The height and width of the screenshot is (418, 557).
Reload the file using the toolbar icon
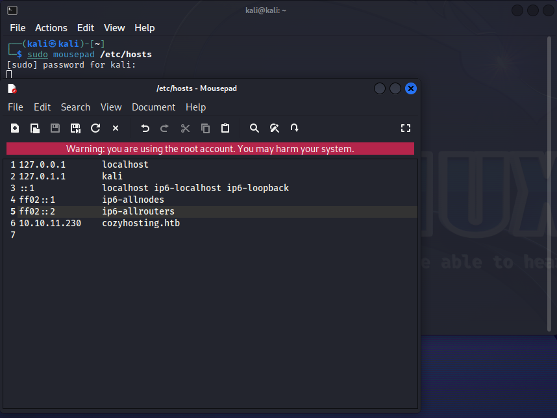95,128
